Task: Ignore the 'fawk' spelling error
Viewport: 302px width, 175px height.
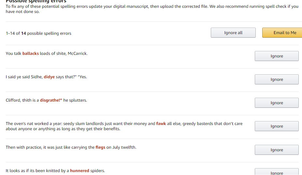Action: 277,126
